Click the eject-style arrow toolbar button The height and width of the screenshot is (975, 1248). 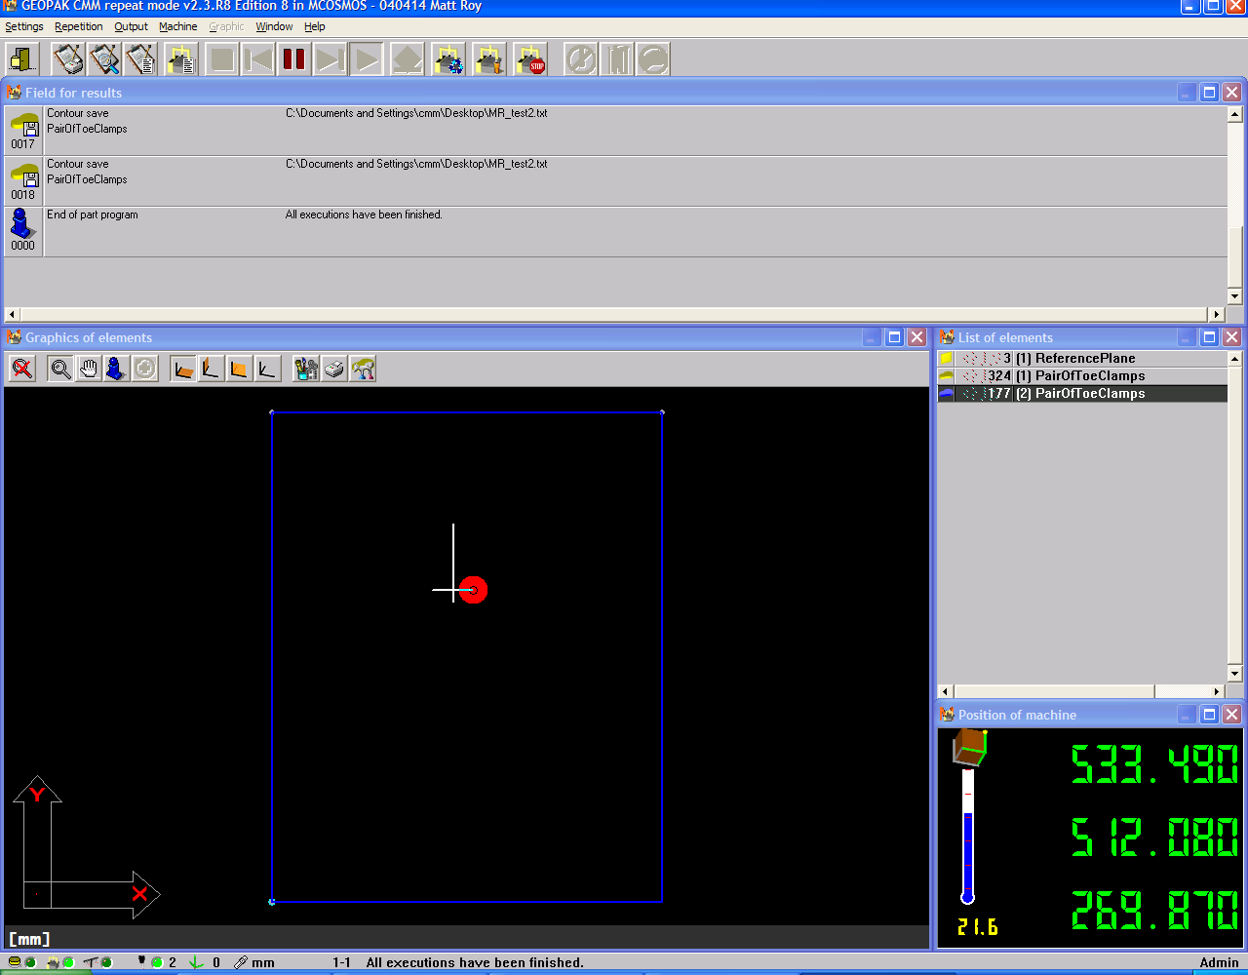408,60
